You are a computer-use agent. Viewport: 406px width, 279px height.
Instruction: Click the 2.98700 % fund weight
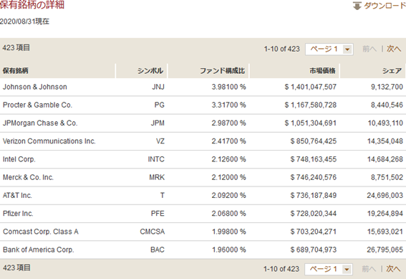coord(228,123)
